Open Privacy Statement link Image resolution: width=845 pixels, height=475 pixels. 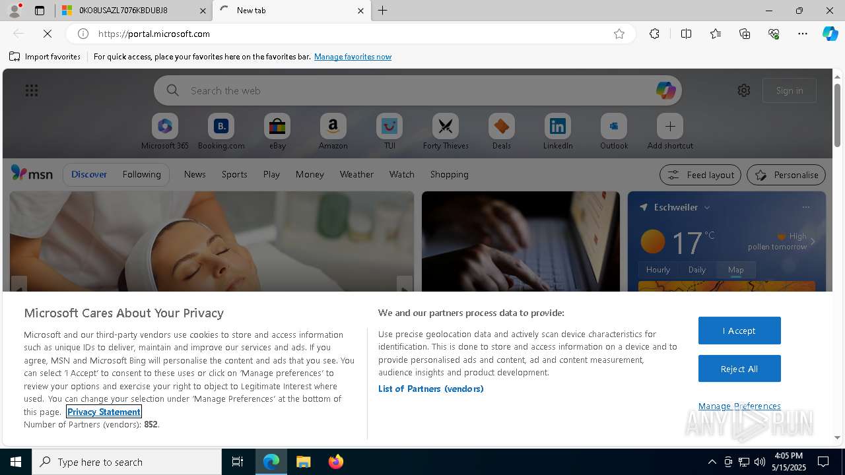[x=104, y=412]
